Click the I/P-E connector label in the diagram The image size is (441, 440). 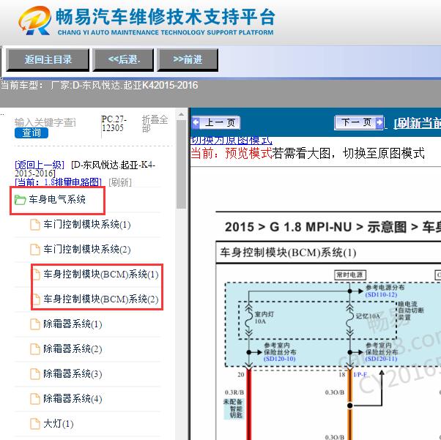point(360,375)
